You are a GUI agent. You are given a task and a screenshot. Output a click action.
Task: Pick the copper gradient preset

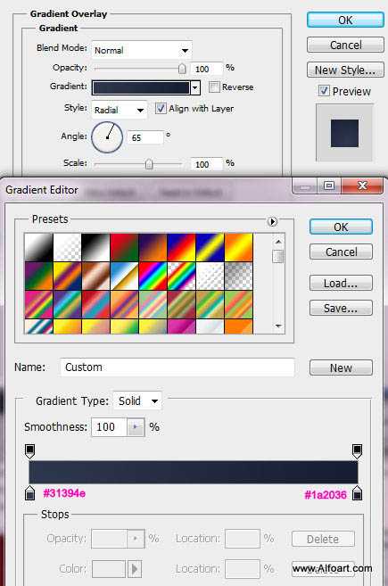pyautogui.click(x=95, y=276)
